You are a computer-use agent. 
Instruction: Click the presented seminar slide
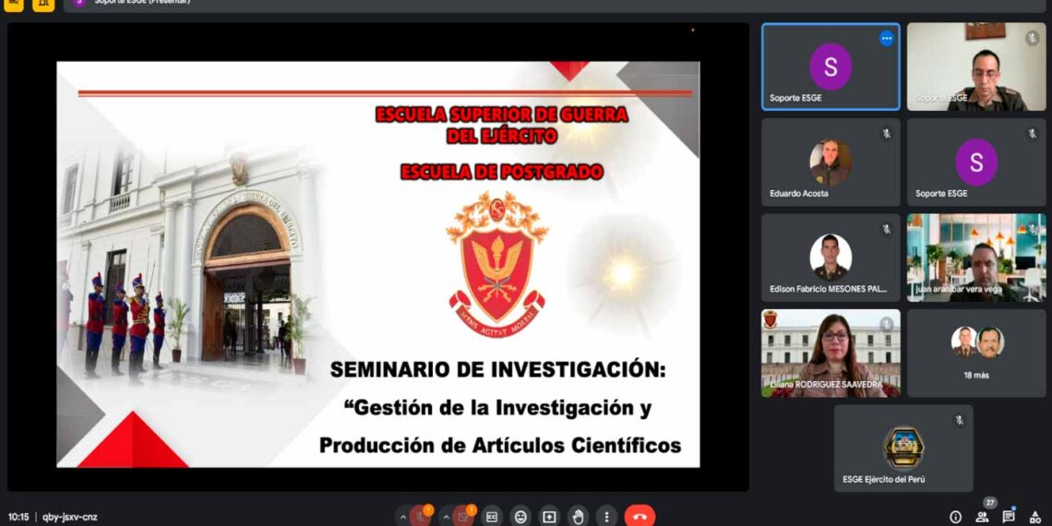click(x=377, y=264)
